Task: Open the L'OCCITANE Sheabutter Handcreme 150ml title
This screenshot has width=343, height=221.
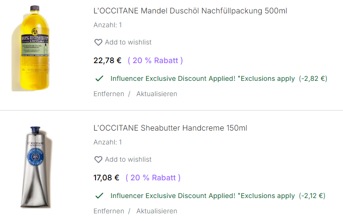Action: pos(170,128)
